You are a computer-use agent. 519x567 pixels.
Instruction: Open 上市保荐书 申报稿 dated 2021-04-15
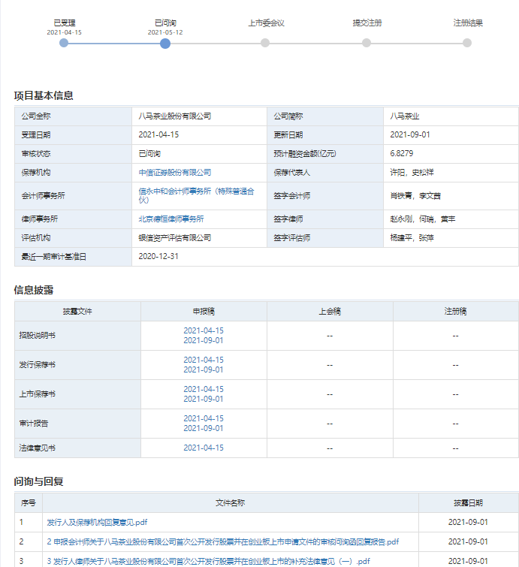(204, 389)
